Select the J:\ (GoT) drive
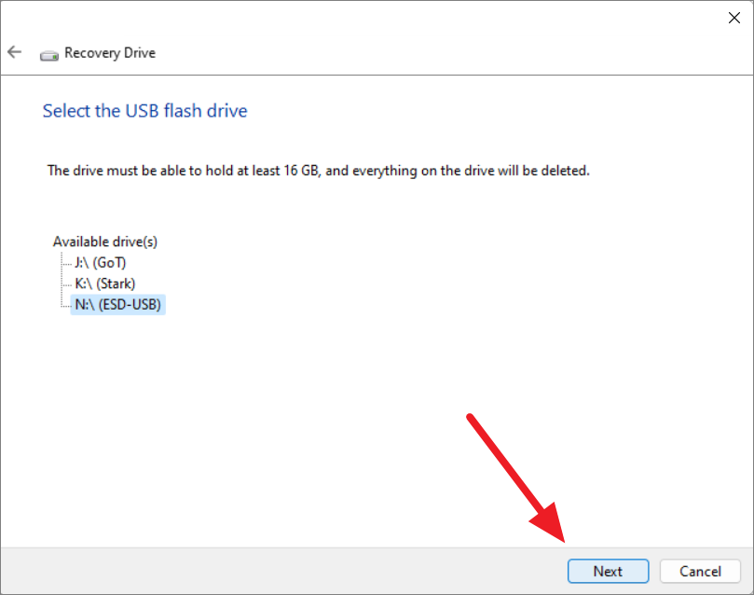Screen dimensions: 754x595 tap(100, 263)
